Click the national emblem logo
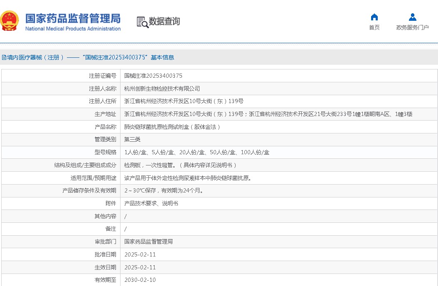This screenshot has height=286, width=438. click(x=10, y=21)
